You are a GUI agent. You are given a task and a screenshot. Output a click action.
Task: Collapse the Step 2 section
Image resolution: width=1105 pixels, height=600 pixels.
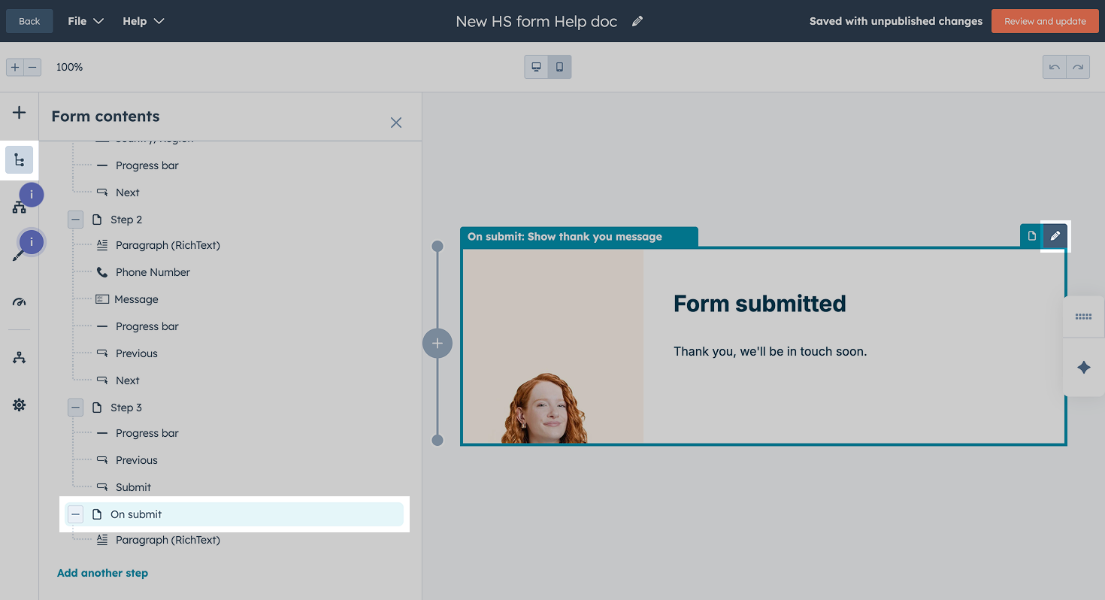coord(75,219)
